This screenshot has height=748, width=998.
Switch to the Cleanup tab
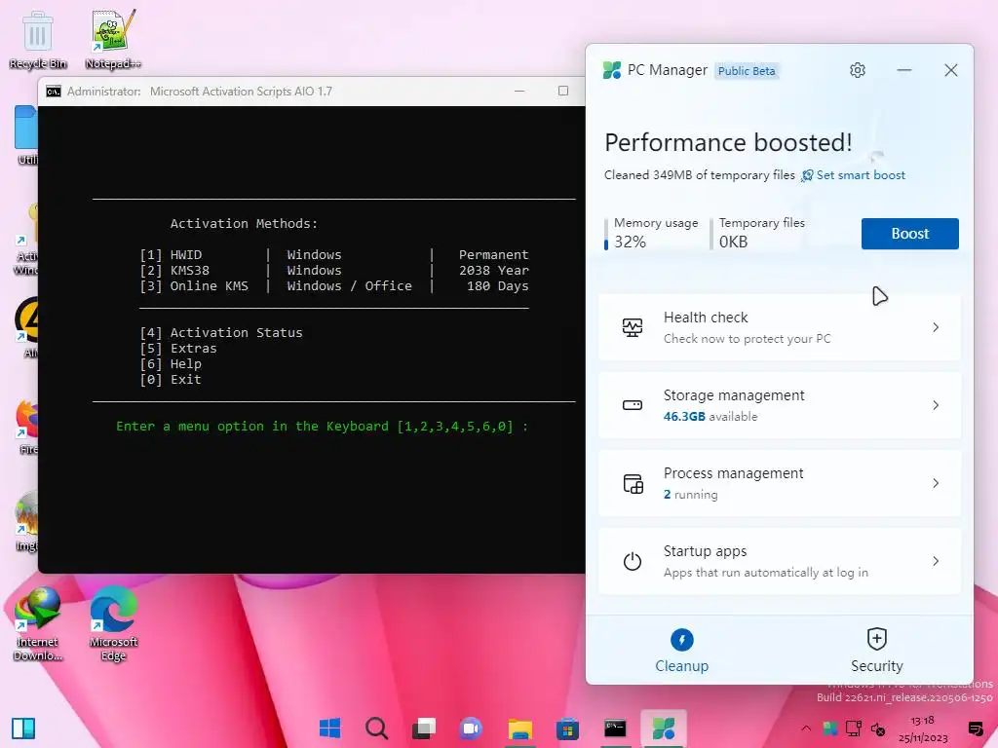[681, 650]
